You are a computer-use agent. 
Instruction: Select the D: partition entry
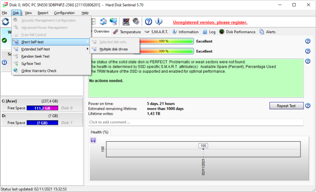(x=42, y=119)
